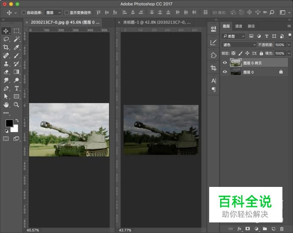Select the Magic Wand tool
This screenshot has height=233, width=293.
(17, 39)
